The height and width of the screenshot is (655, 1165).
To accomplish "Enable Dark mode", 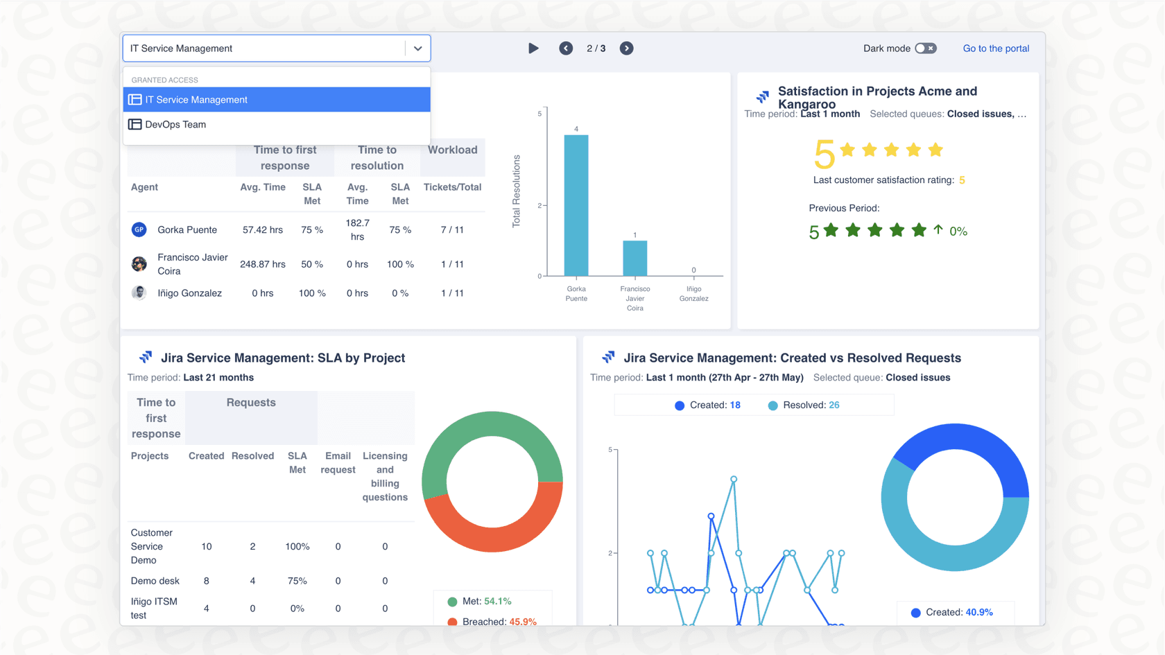I will point(926,48).
